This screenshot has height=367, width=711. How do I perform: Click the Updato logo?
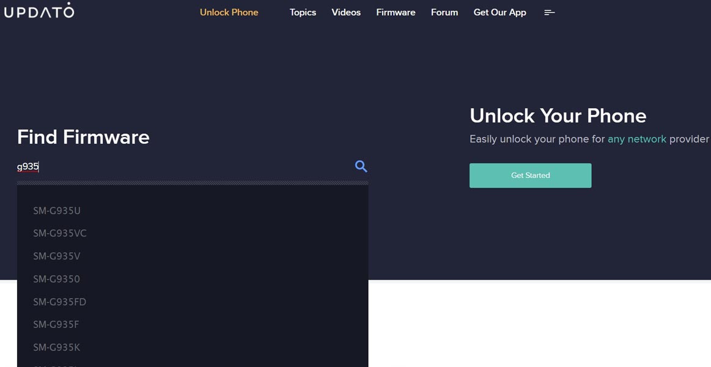pos(39,11)
